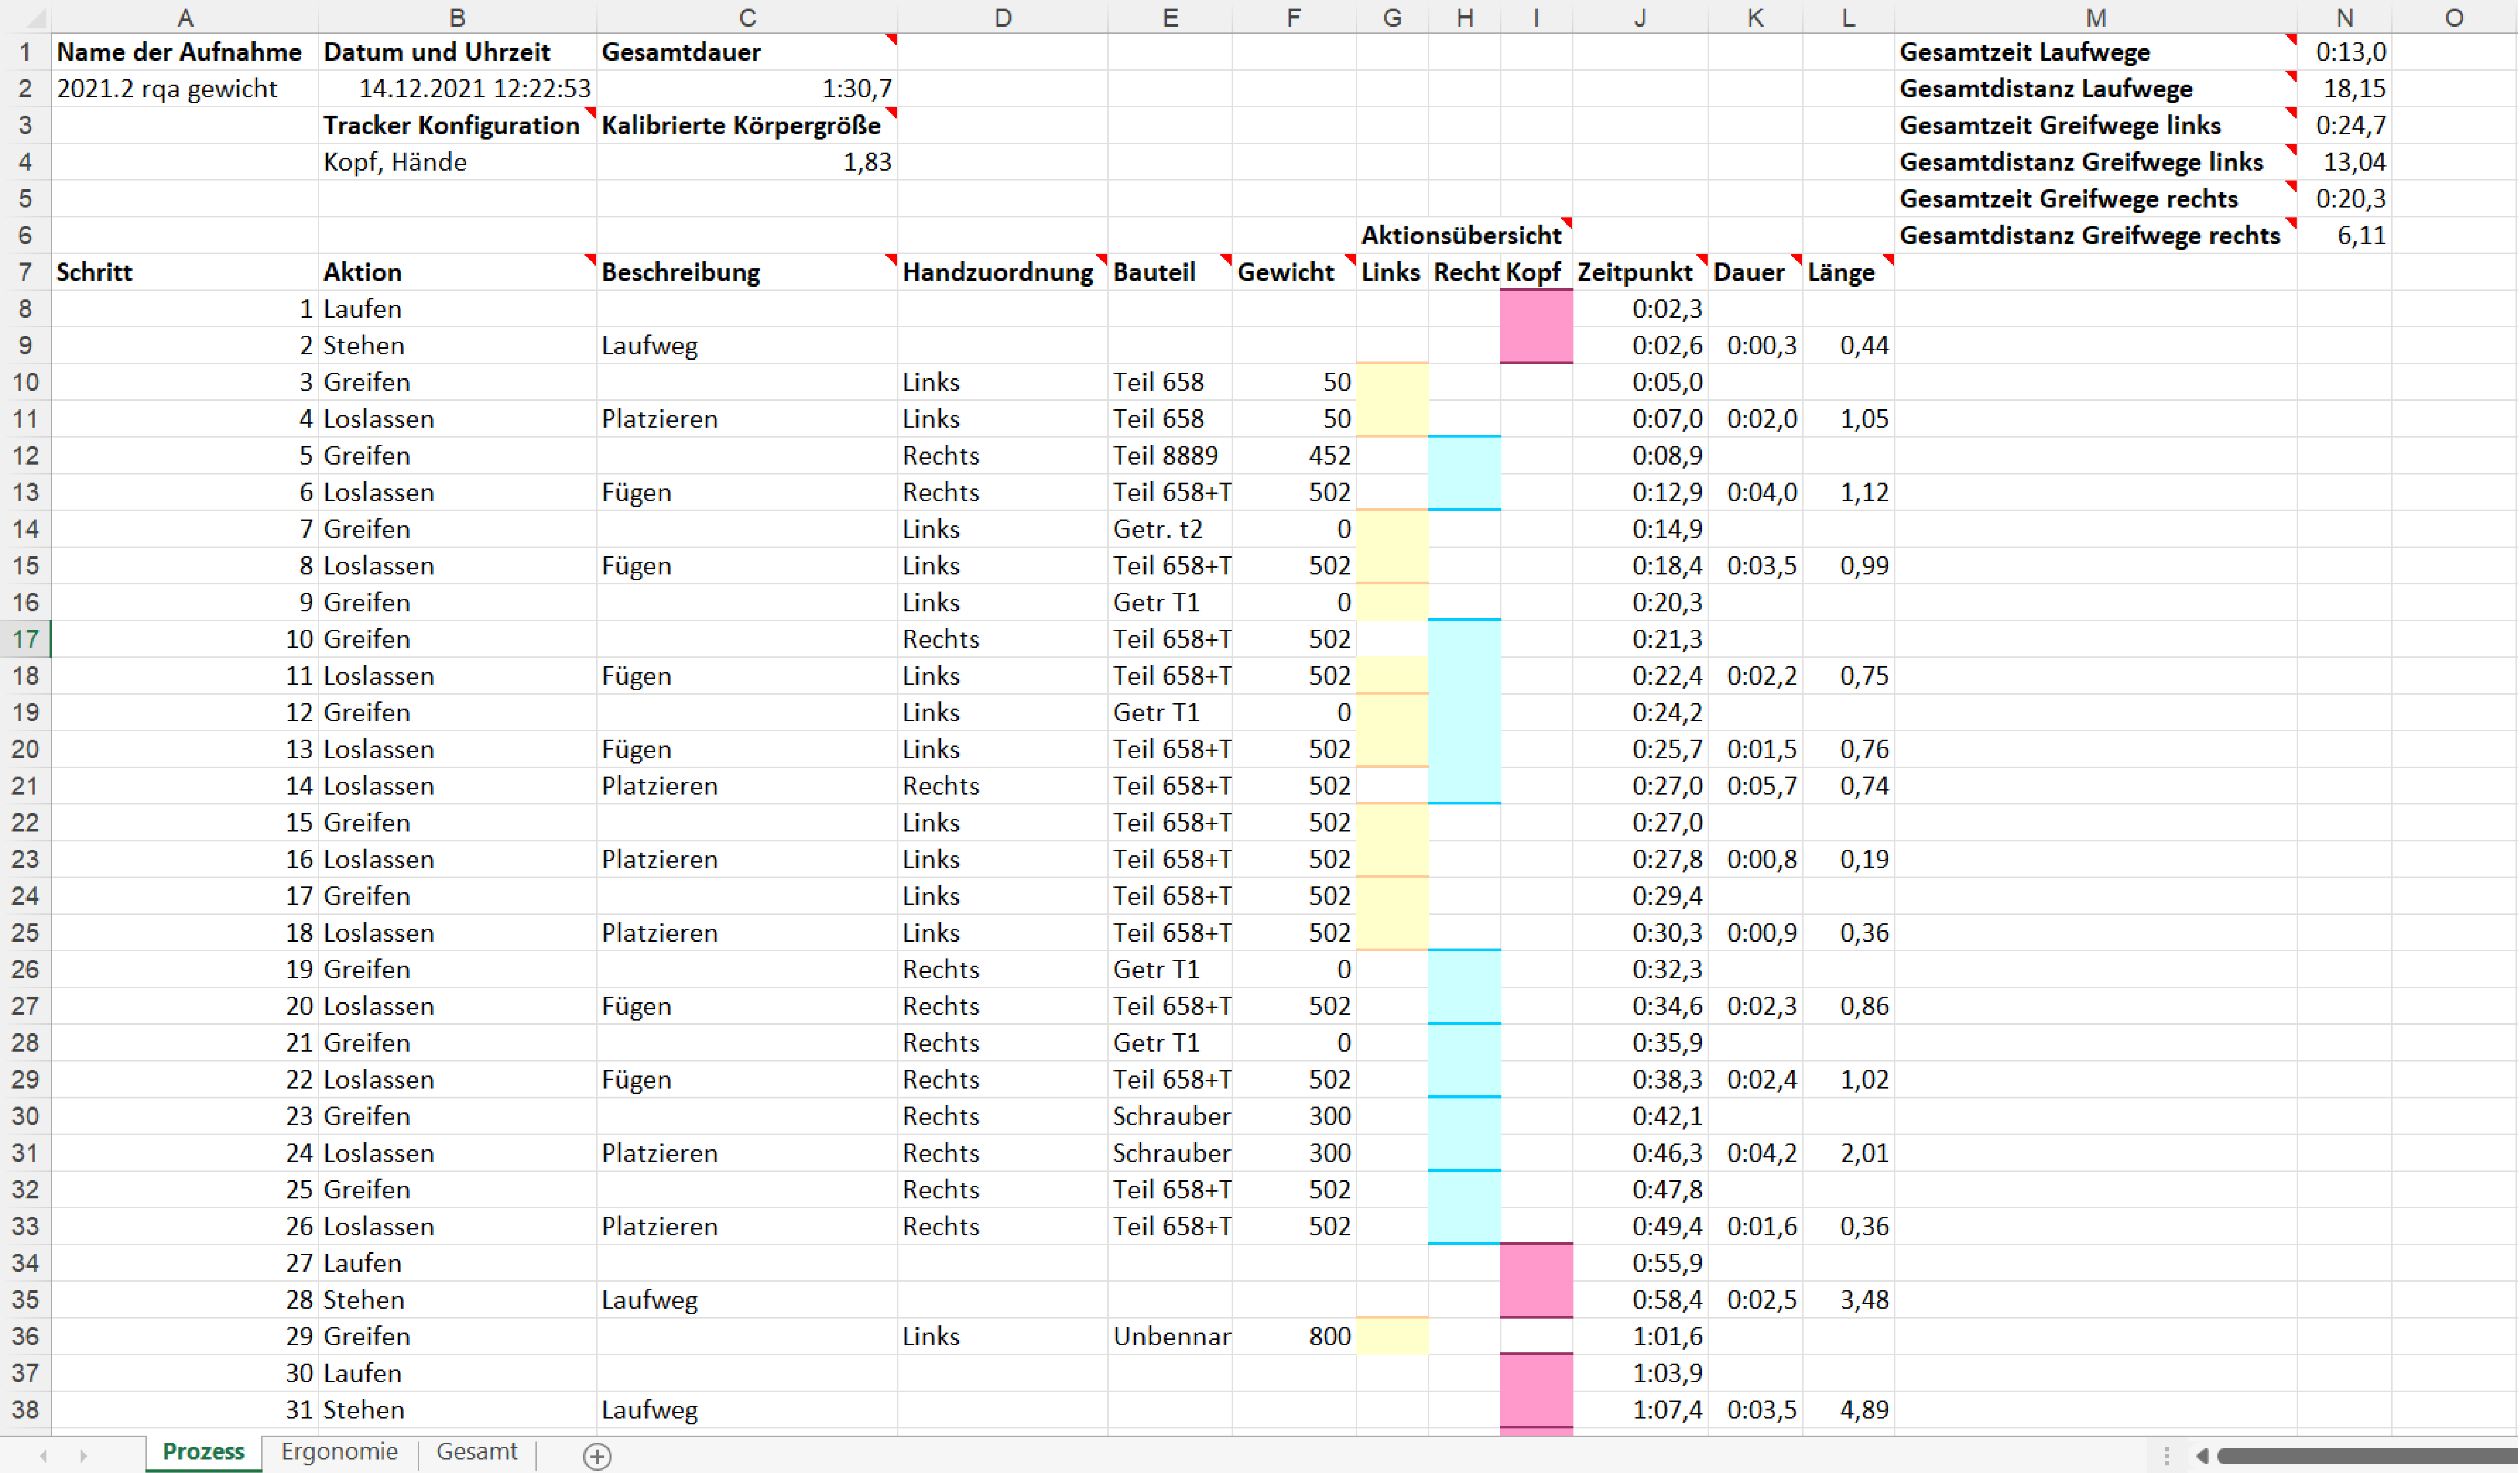Select the 'Dauer' column heading
The image size is (2520, 1473).
click(1755, 272)
